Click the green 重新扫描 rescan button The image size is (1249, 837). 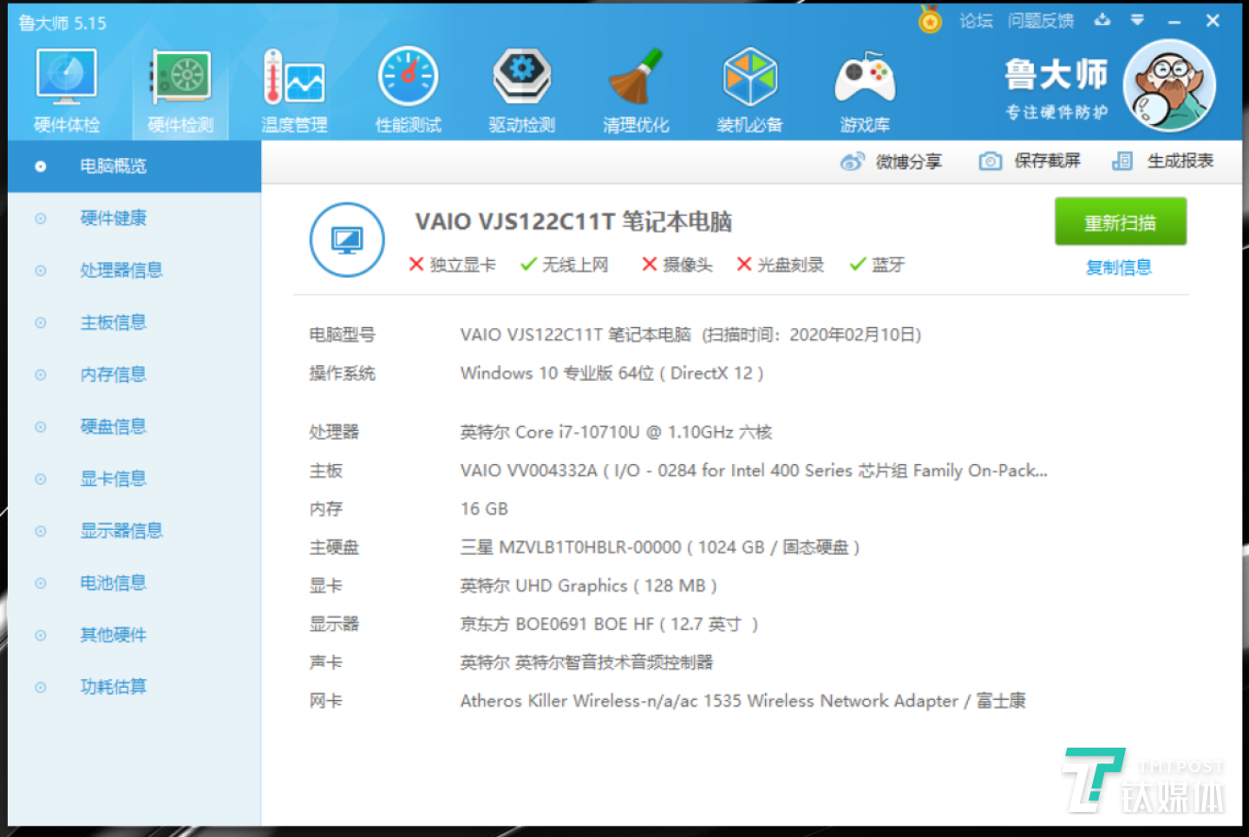(x=1120, y=221)
